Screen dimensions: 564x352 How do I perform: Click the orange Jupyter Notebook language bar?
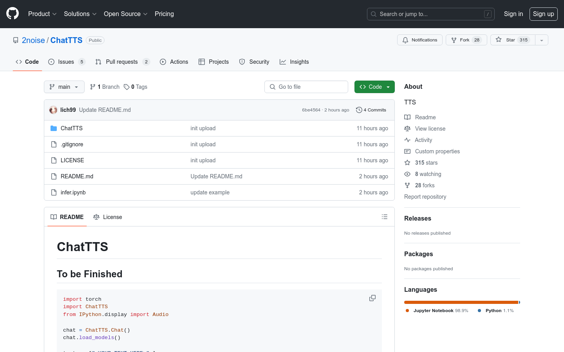(461, 302)
